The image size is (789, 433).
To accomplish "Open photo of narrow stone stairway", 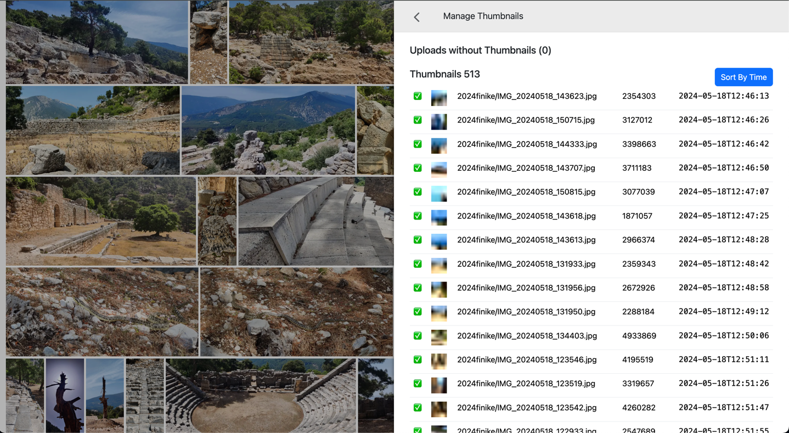I will [x=145, y=396].
